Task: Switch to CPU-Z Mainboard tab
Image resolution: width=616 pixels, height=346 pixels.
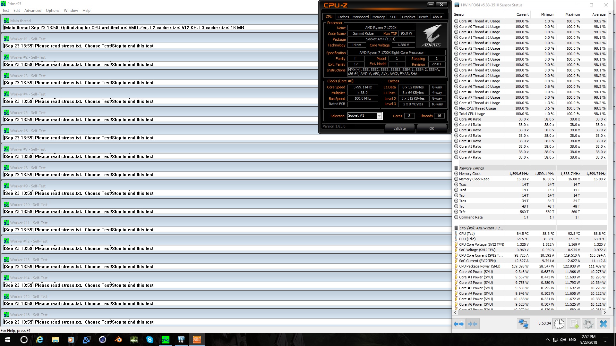Action: pos(361,17)
